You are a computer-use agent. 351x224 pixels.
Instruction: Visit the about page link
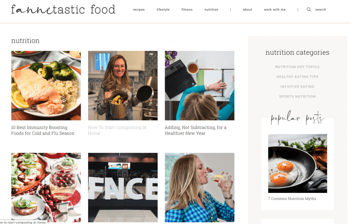click(x=248, y=9)
